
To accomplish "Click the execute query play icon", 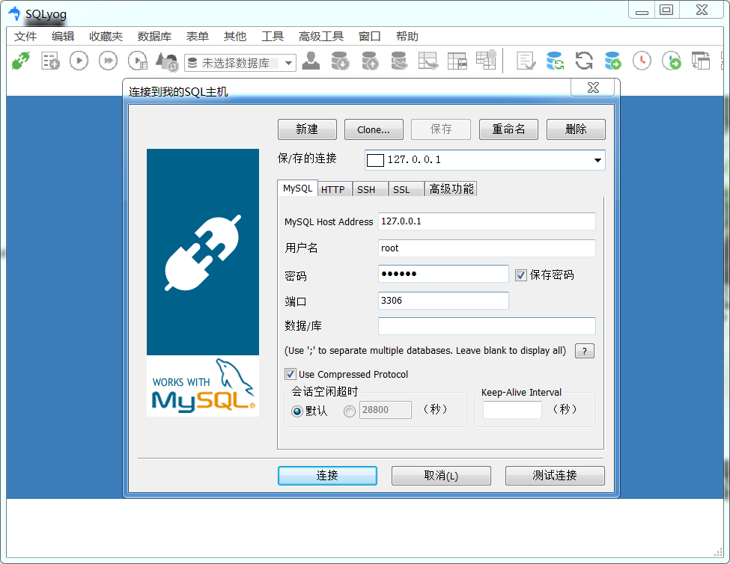I will pos(79,61).
